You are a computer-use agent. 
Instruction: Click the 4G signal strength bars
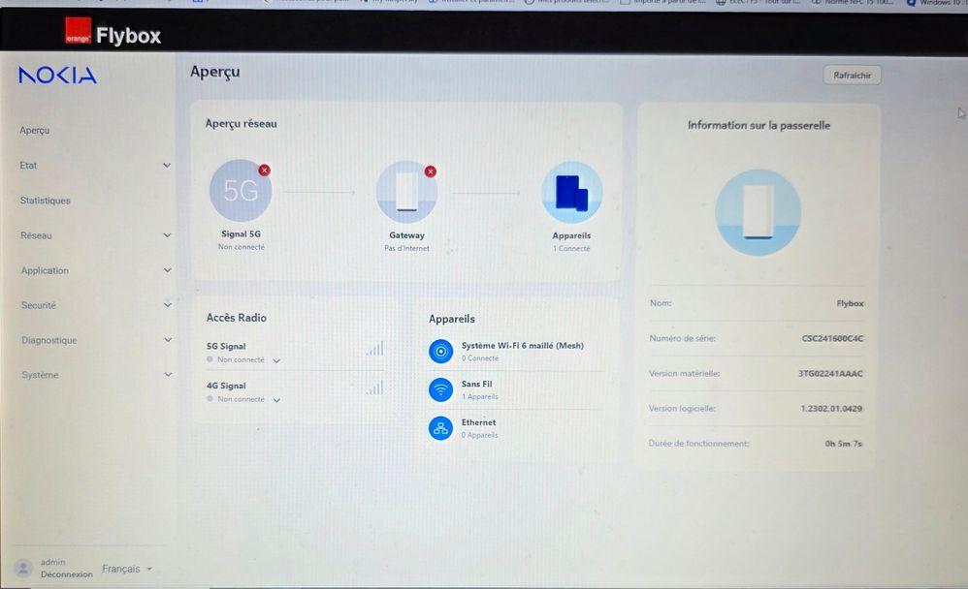tap(374, 387)
